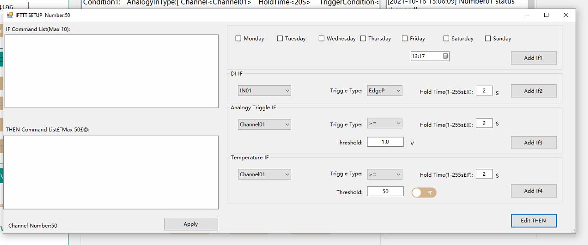Click the IFTTT SETUP window title icon

(x=10, y=15)
